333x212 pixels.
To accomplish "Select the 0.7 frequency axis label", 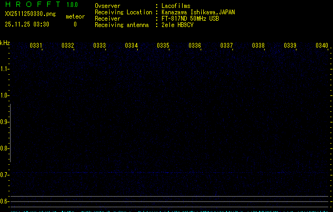I will pyautogui.click(x=5, y=175).
